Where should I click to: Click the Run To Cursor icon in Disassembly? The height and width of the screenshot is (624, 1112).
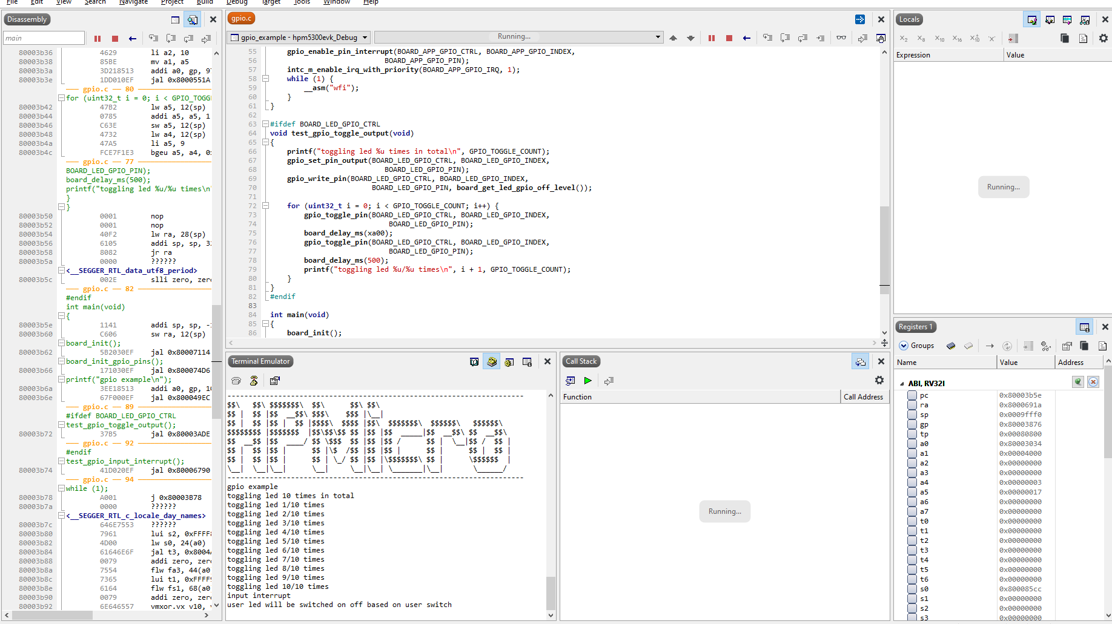coord(207,38)
